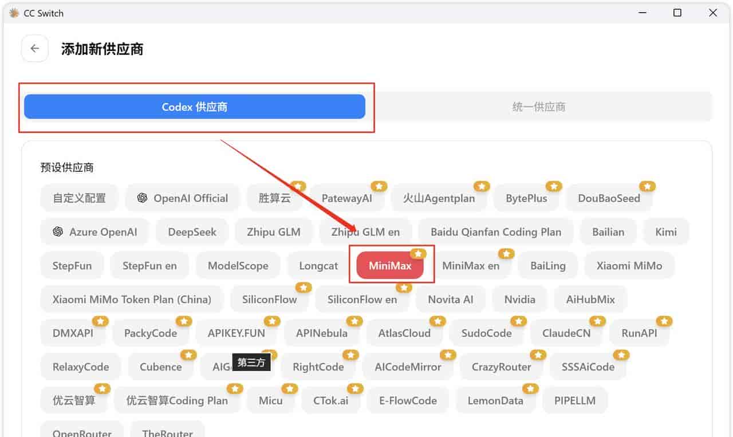The width and height of the screenshot is (733, 437).
Task: Choose OpenAI Official preset
Action: point(182,198)
